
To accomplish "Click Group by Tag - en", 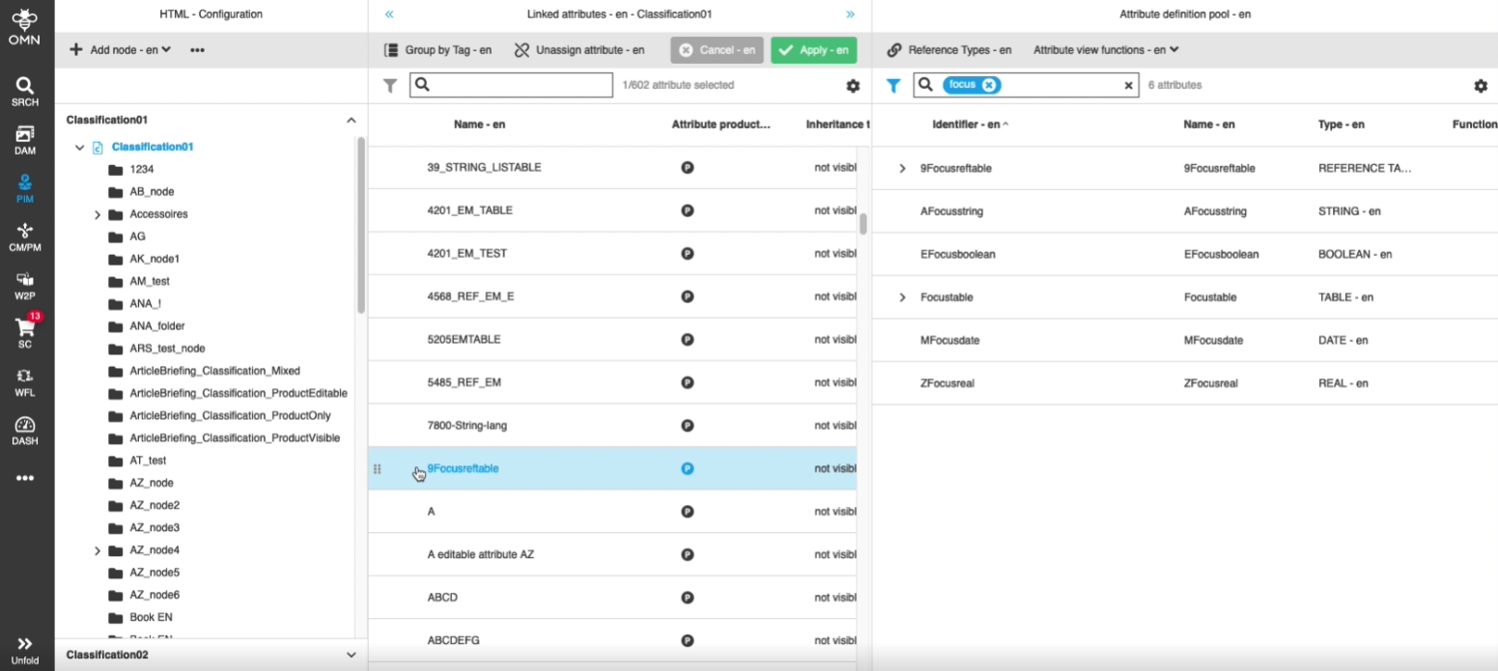I will click(x=438, y=49).
